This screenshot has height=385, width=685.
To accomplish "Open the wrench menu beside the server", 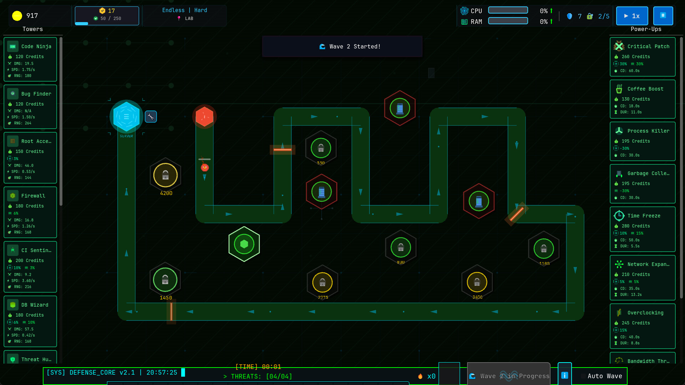I will click(x=151, y=117).
